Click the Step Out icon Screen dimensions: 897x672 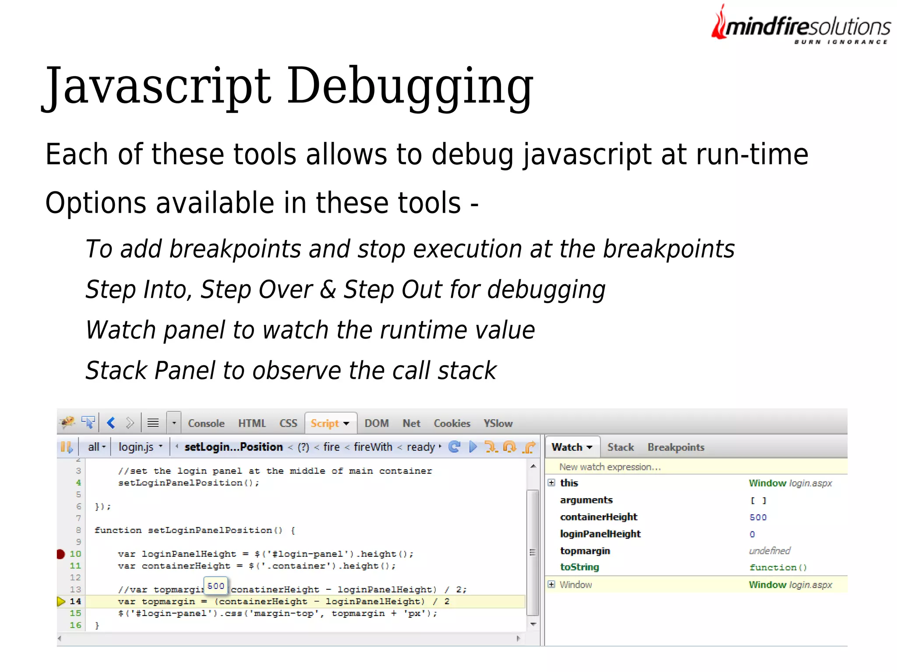(530, 447)
